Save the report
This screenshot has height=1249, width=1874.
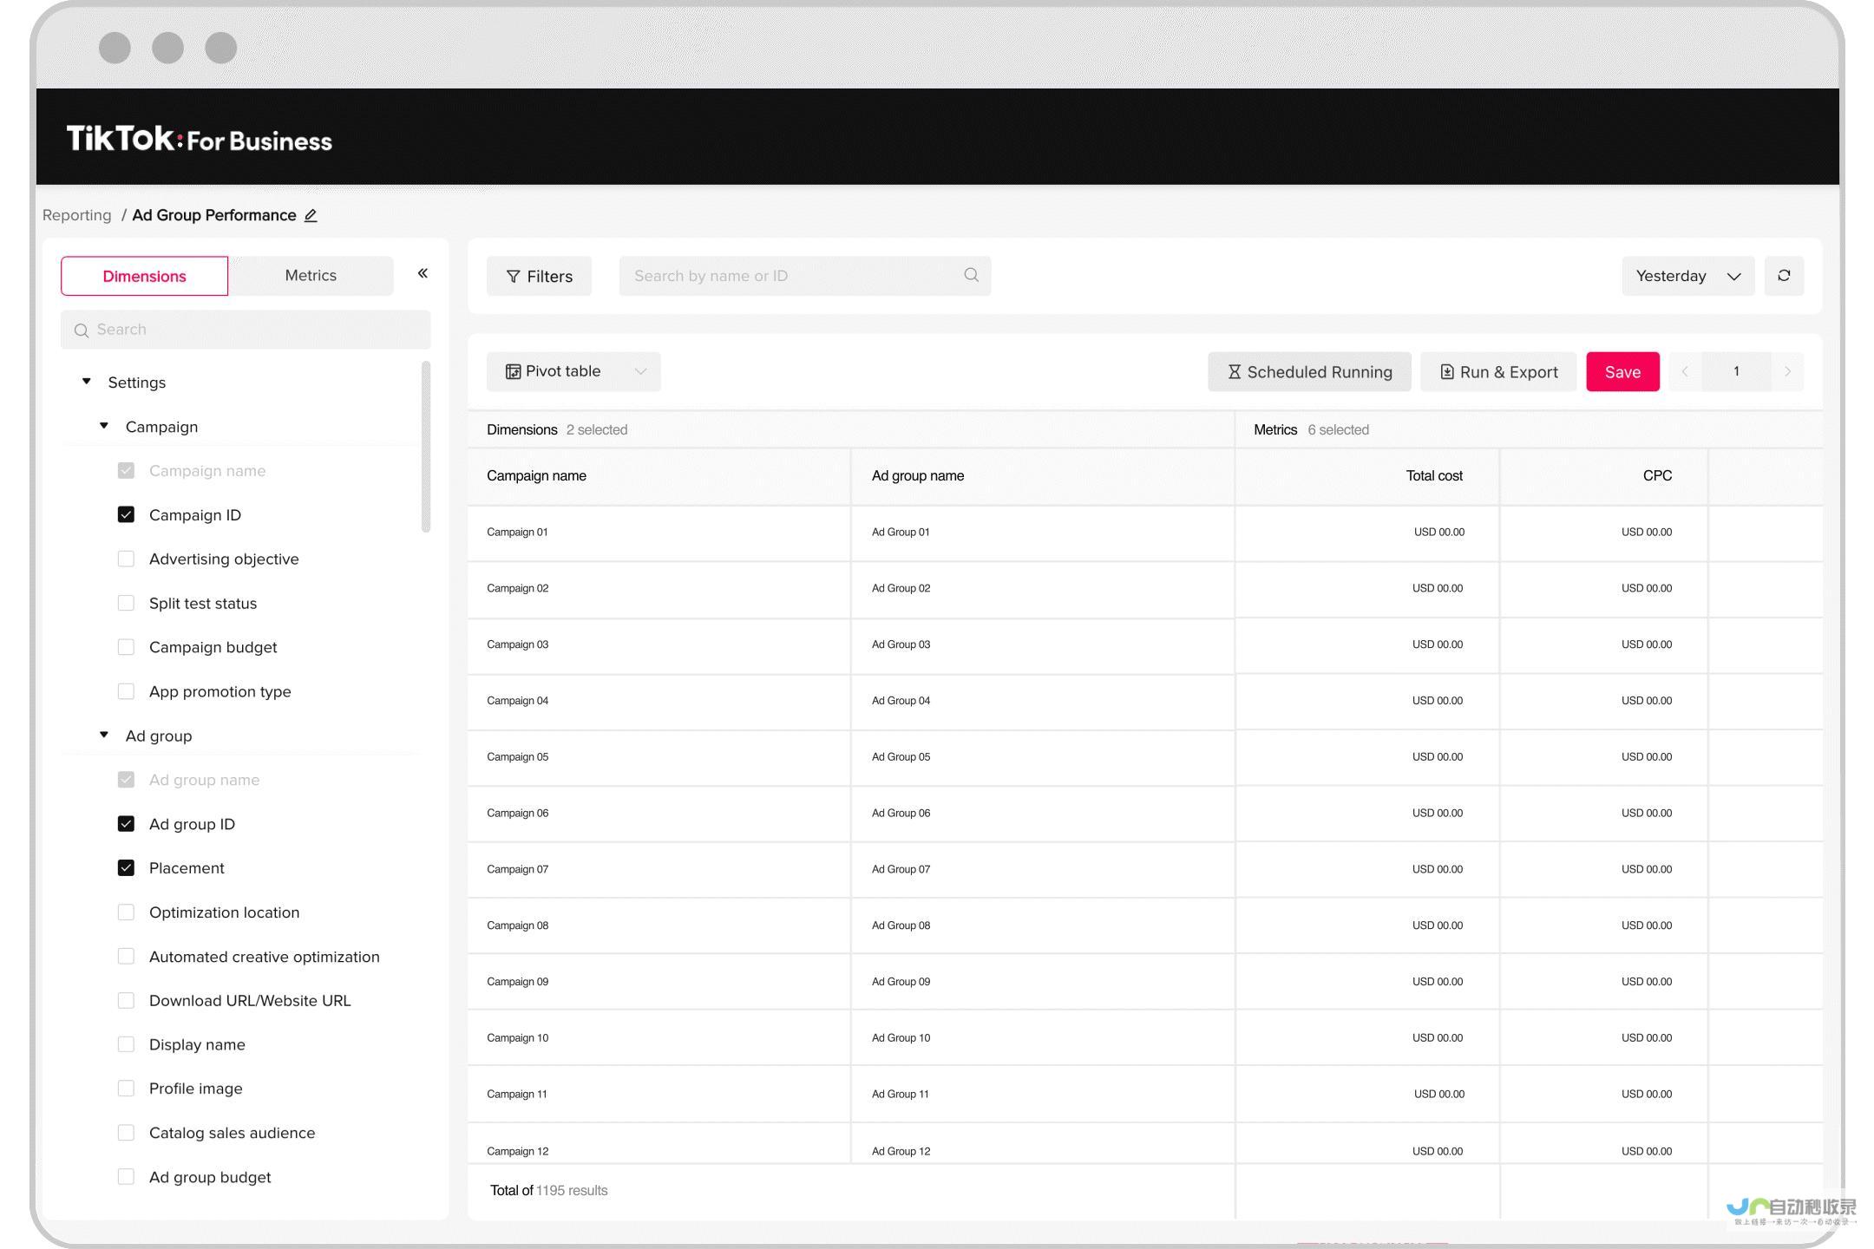pos(1622,372)
